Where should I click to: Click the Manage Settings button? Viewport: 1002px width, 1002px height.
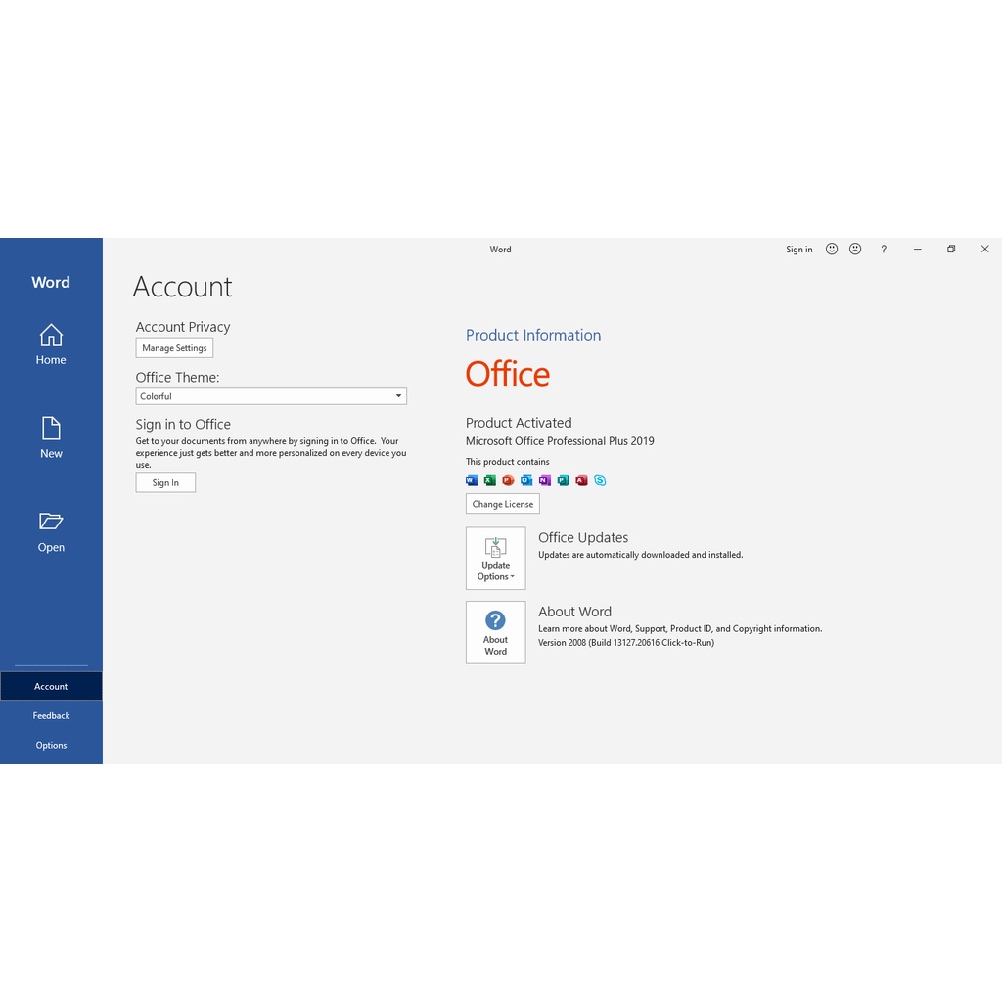(x=174, y=347)
